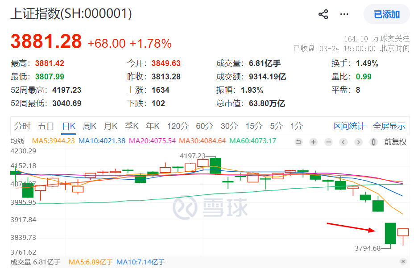The height and width of the screenshot is (268, 414).
Task: Switch to 1分 interval tab
Action: pyautogui.click(x=296, y=126)
